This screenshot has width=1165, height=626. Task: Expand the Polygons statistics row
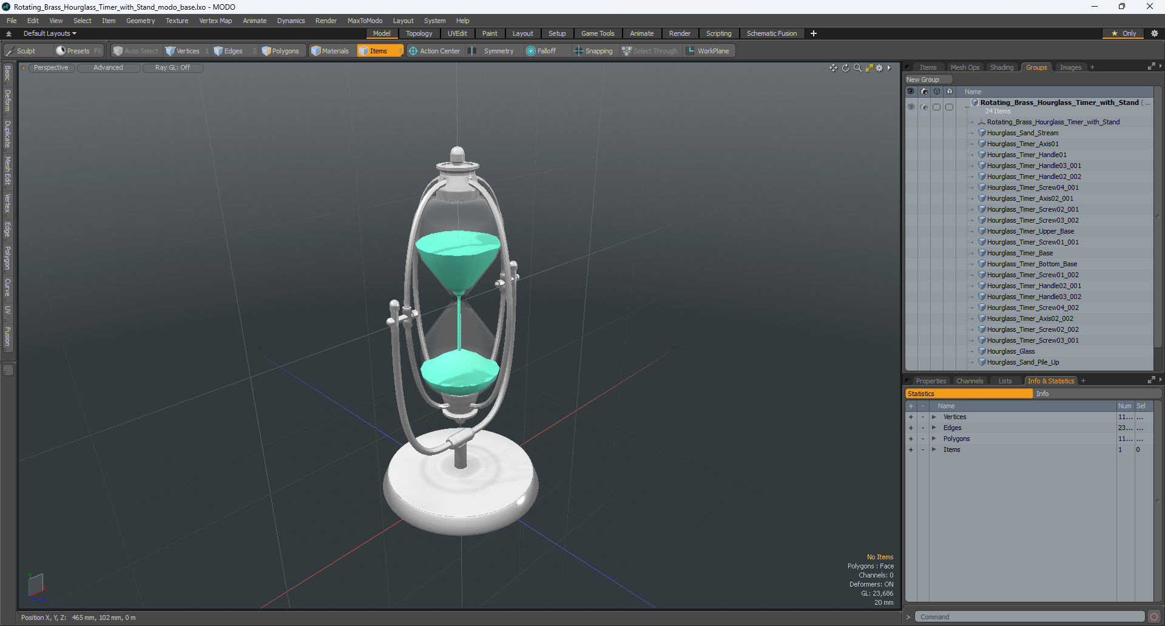coord(934,439)
